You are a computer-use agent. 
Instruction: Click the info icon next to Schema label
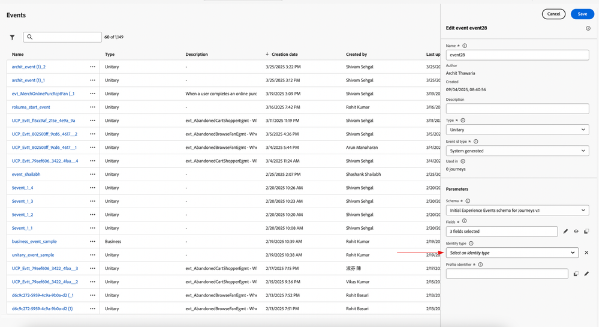tap(468, 201)
